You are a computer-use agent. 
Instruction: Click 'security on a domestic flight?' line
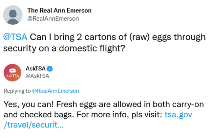[64, 48]
